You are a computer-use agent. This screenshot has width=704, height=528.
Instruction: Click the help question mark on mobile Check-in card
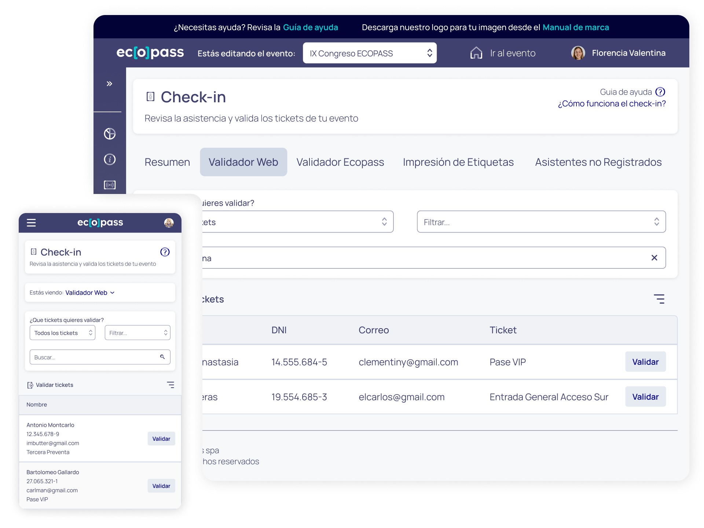[x=165, y=252]
